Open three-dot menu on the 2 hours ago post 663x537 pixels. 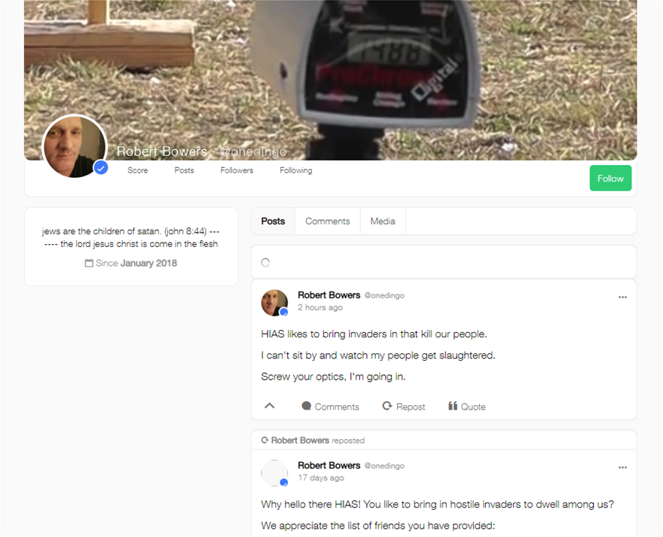pyautogui.click(x=622, y=297)
